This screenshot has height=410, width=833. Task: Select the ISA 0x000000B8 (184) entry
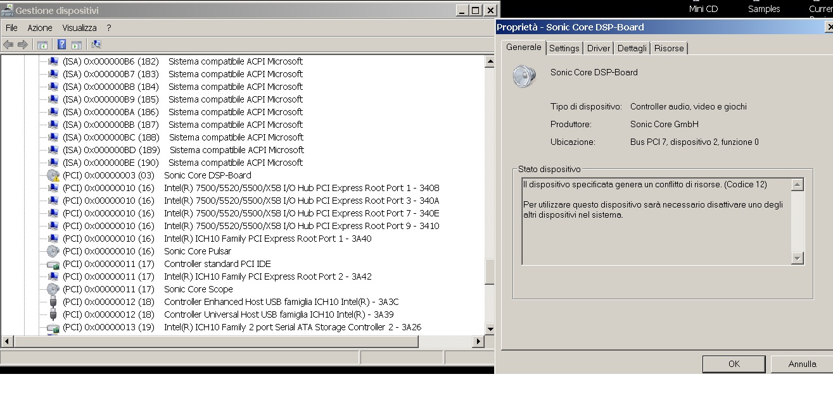click(182, 87)
